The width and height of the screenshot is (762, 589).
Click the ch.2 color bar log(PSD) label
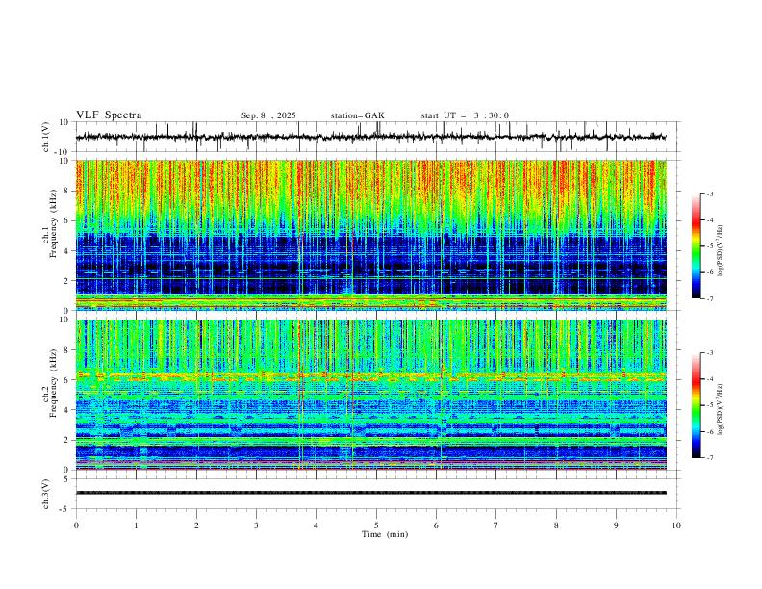(720, 409)
